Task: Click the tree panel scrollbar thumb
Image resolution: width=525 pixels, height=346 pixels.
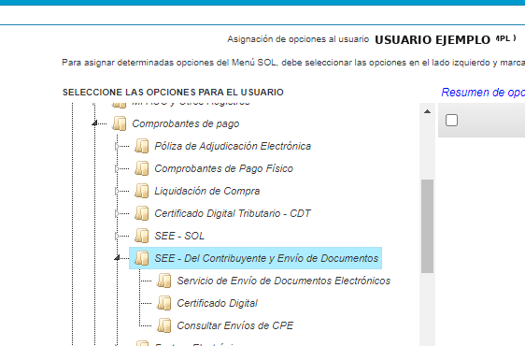Action: point(427,226)
